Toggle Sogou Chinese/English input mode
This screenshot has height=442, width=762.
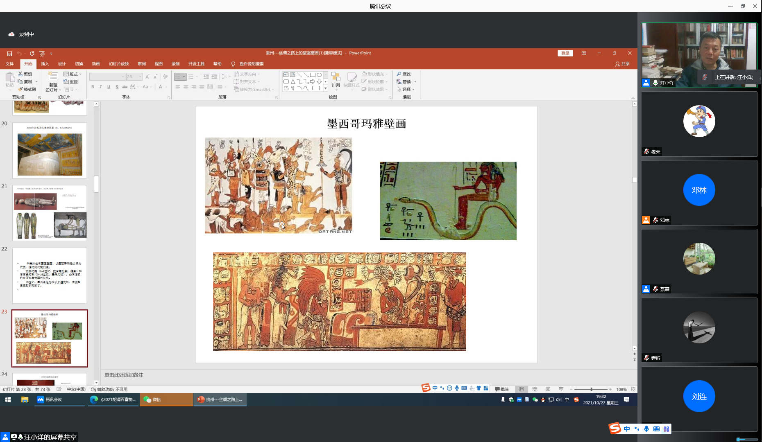coord(435,388)
